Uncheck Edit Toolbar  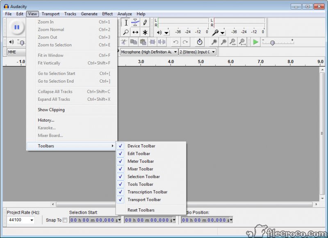pos(150,153)
